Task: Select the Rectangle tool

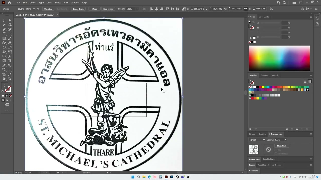Action: pyautogui.click(x=4, y=38)
